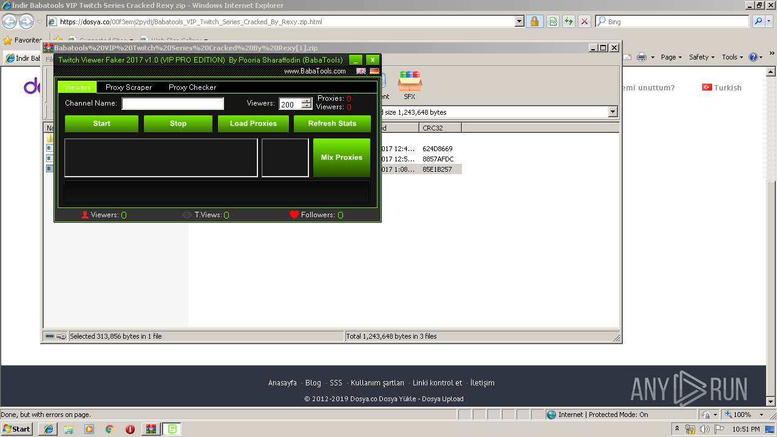Click Refresh Stats button
Viewport: 777px width, 437px height.
pyautogui.click(x=332, y=123)
